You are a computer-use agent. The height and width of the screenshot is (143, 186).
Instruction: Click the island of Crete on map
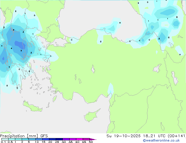[33, 107]
